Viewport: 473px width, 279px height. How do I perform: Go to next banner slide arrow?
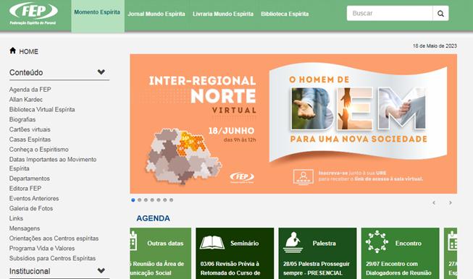click(x=451, y=203)
